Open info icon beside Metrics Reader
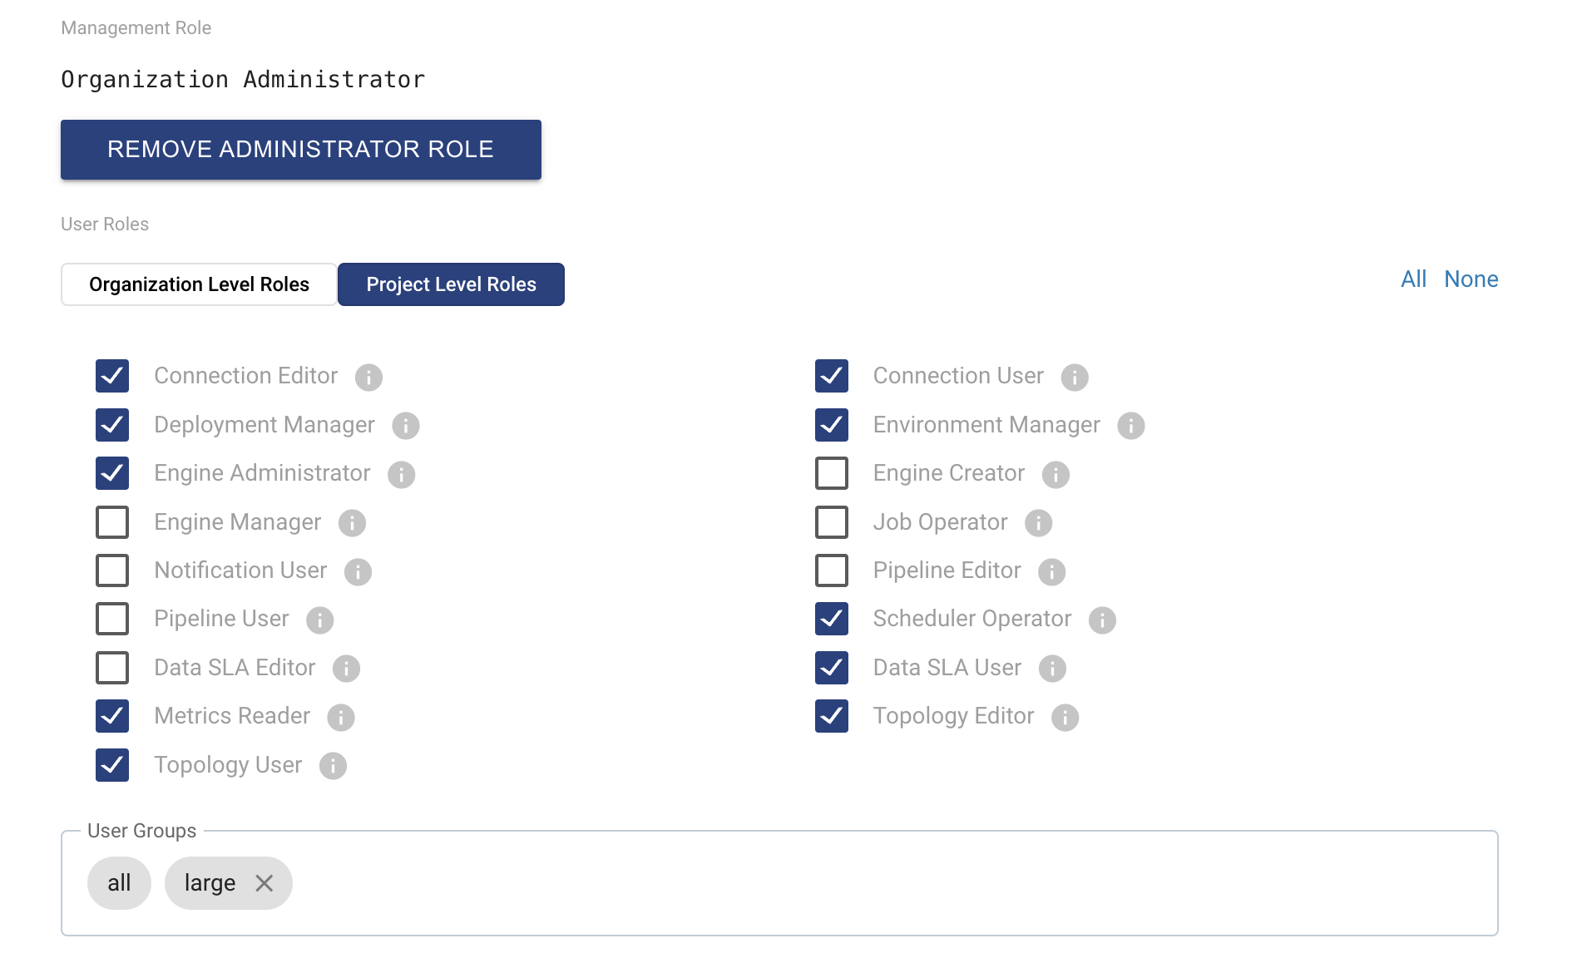 point(340,718)
